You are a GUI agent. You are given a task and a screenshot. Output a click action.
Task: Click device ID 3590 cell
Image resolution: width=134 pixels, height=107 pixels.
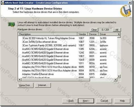pyautogui.click(x=92, y=38)
